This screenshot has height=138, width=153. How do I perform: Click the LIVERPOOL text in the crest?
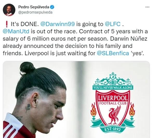point(113,98)
